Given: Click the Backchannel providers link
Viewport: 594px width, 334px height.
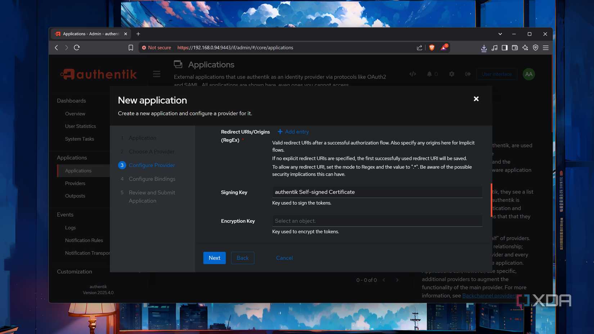Looking at the screenshot, I should pos(488,295).
